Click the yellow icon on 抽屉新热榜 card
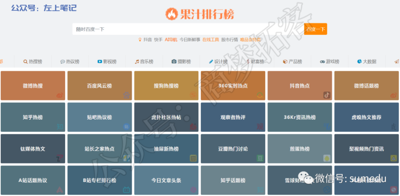The image size is (400, 196). tap(193, 158)
